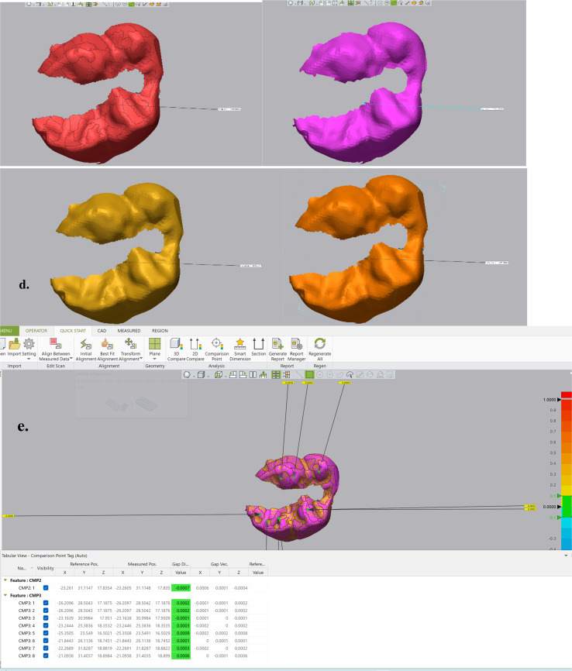The image size is (572, 671).
Task: Open the Tabular View panel dropdown arrow
Action: (566, 556)
